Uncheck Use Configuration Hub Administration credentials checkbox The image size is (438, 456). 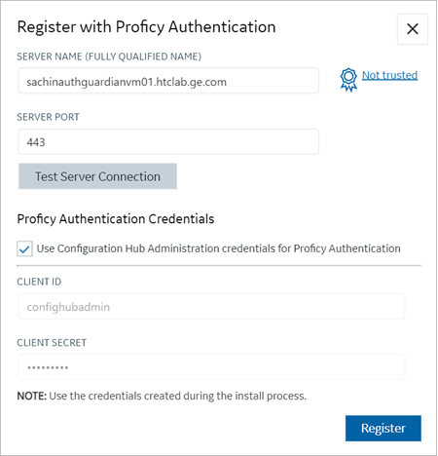[x=24, y=248]
